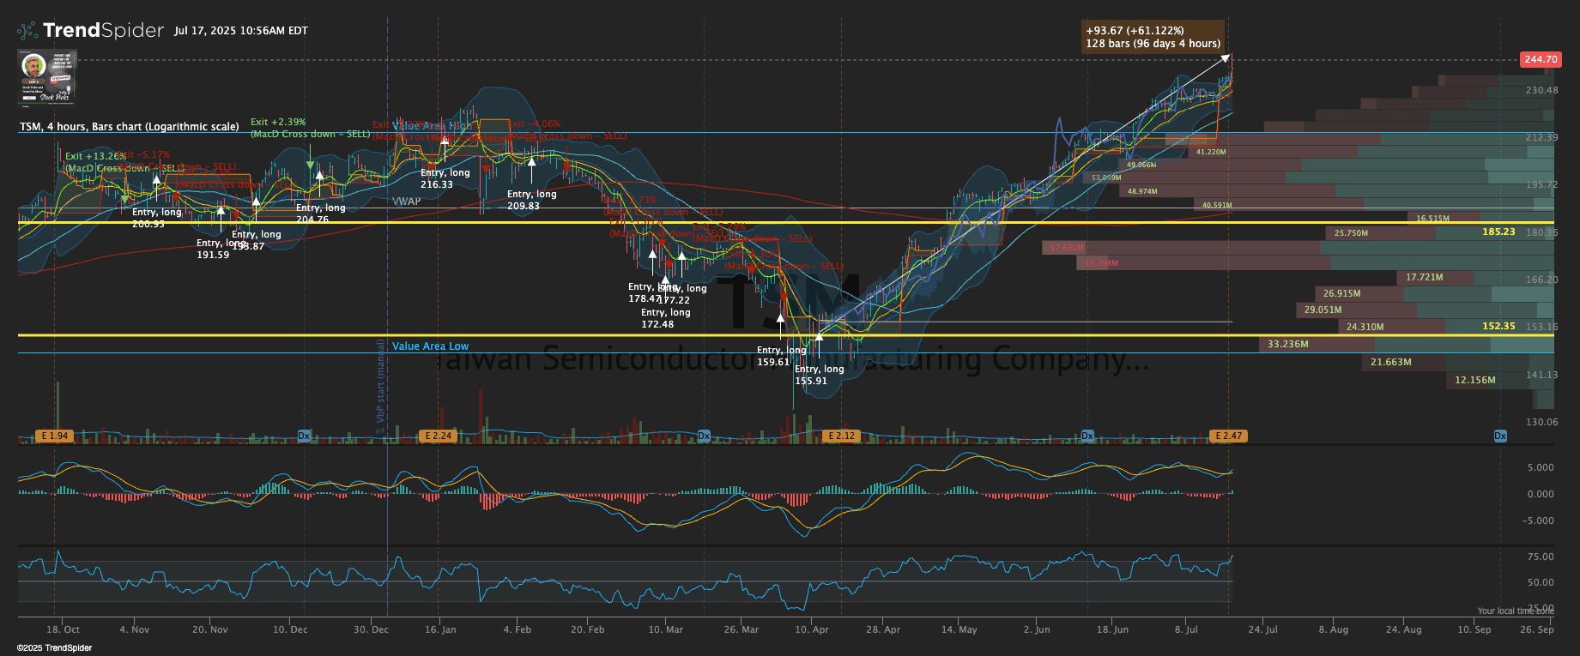The image size is (1580, 656).
Task: Click the 130.06 price axis value
Action: coord(1541,423)
